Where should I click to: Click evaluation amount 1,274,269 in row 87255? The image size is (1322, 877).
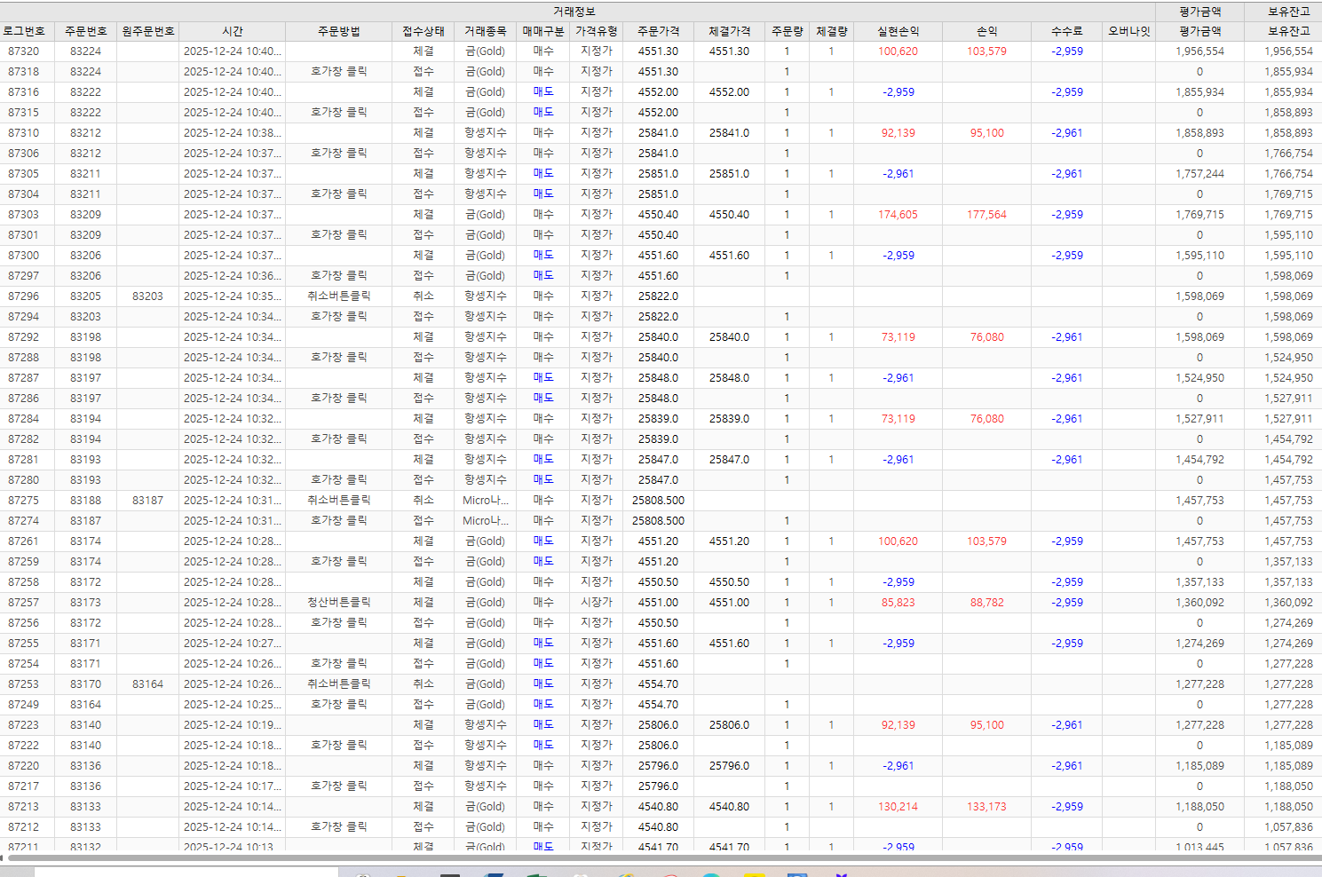[1199, 644]
